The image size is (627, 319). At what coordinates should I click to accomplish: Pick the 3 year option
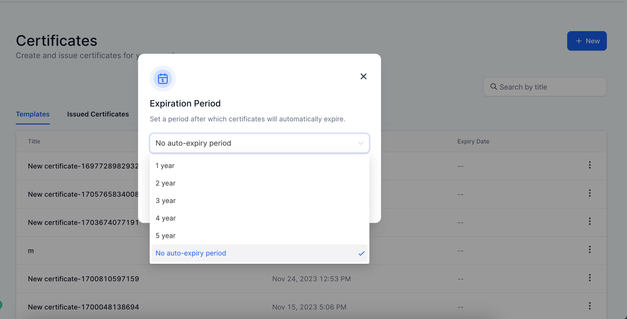click(165, 201)
